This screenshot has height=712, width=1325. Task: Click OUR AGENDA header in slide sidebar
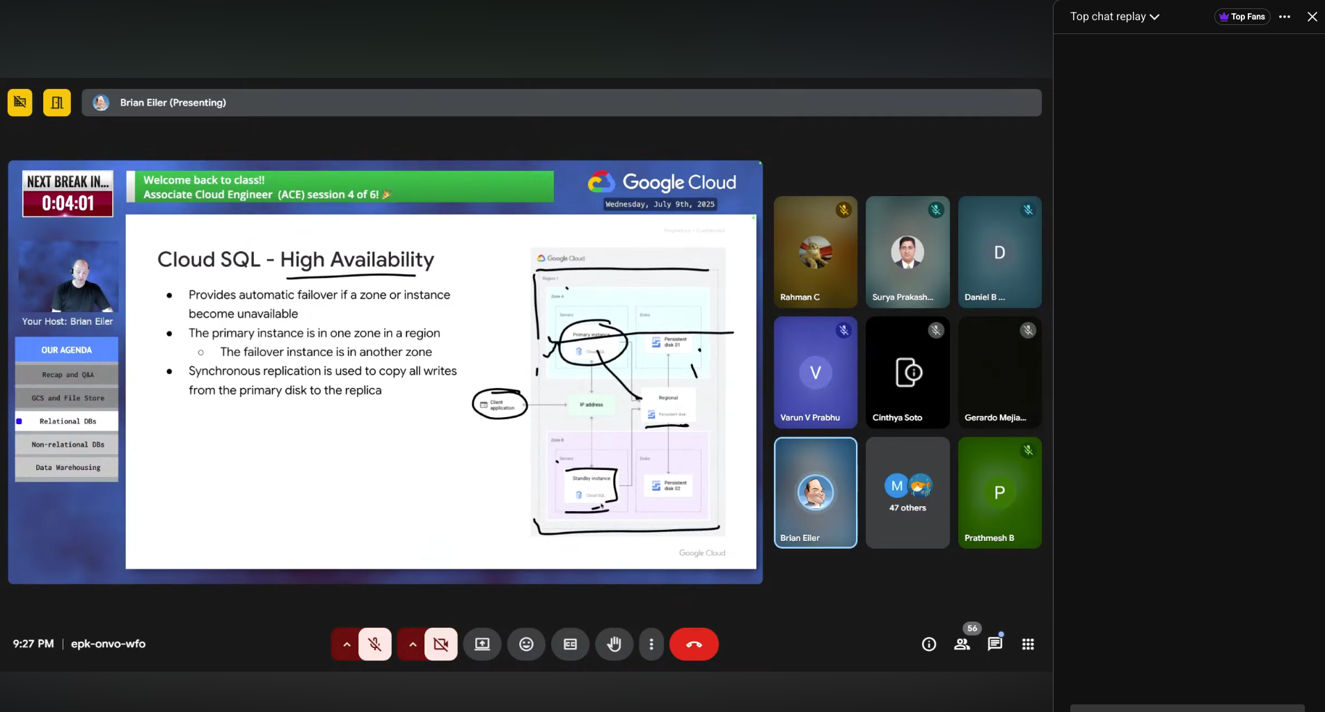[67, 350]
